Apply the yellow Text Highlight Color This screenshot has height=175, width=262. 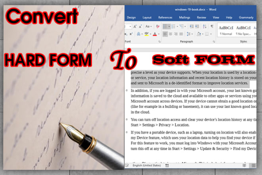(146, 34)
